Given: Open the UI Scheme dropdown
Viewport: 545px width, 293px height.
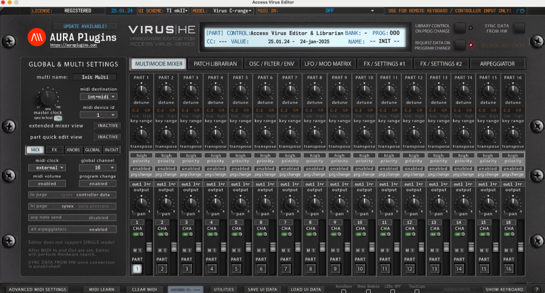Looking at the screenshot, I should tap(177, 11).
